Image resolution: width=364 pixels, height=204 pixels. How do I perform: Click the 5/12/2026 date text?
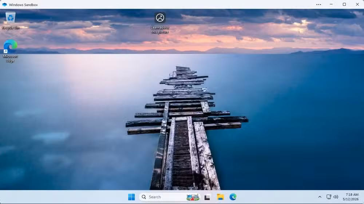[351, 199]
